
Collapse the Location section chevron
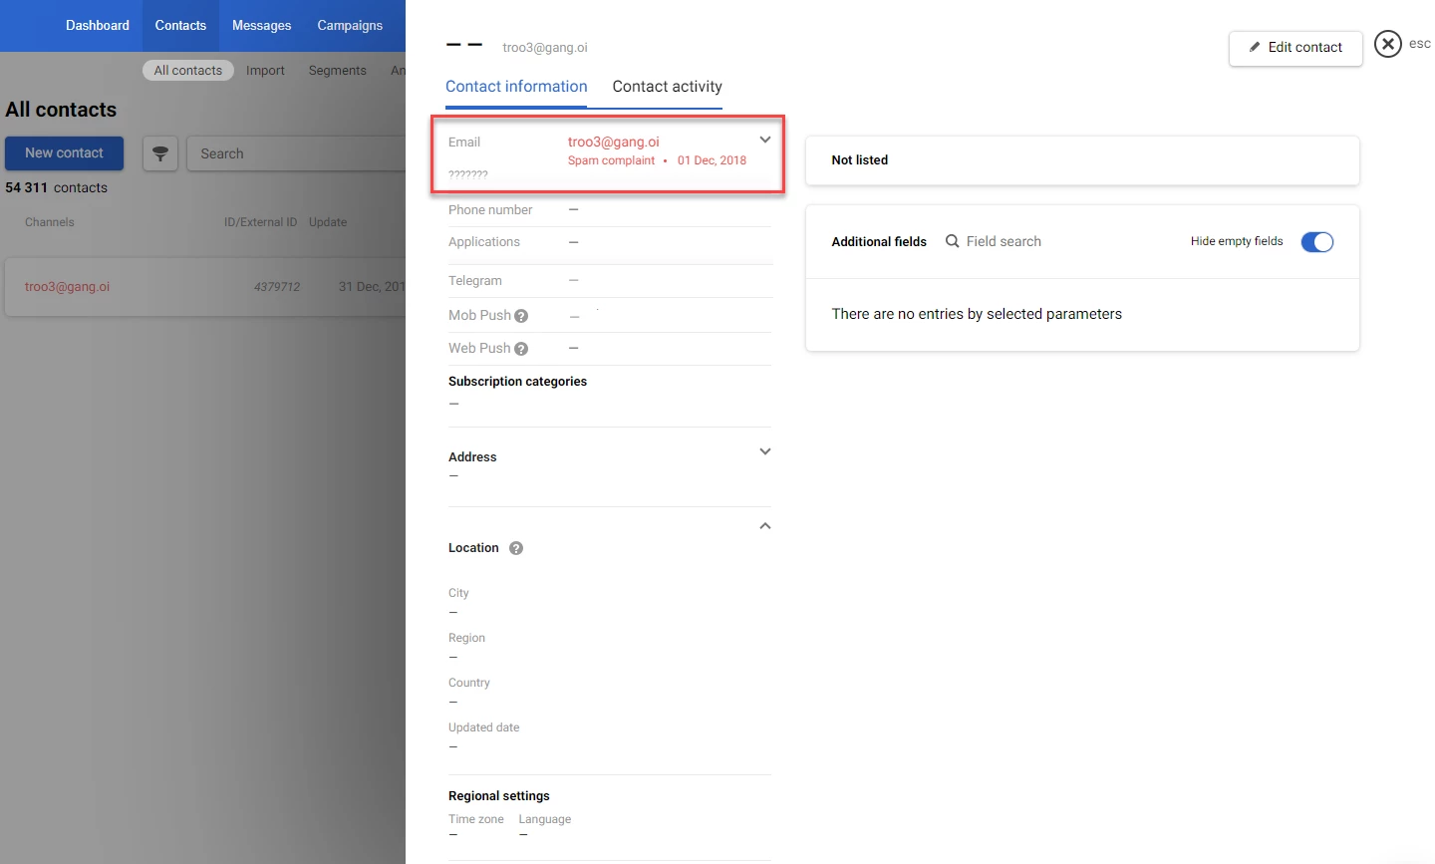[x=765, y=525]
